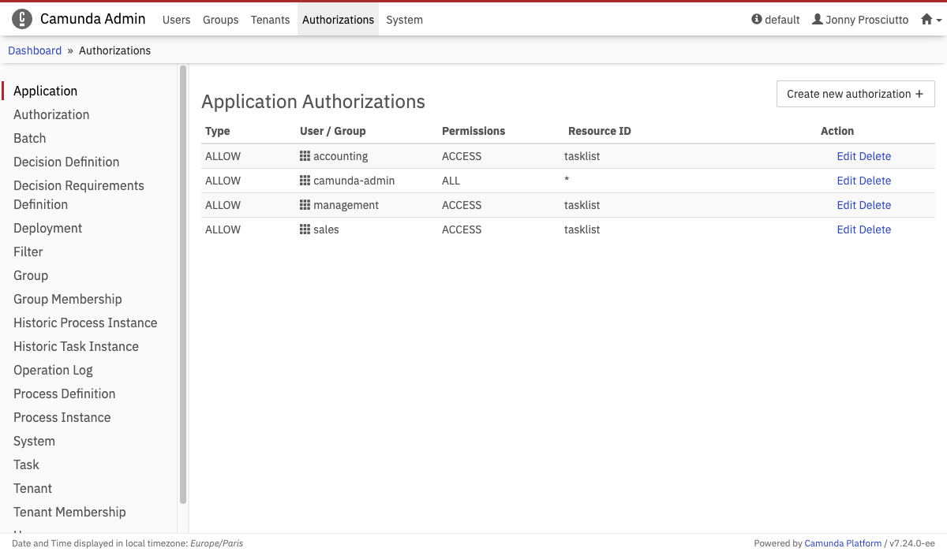The image size is (947, 552).
Task: Open the home icon app switcher dropdown
Action: [930, 20]
